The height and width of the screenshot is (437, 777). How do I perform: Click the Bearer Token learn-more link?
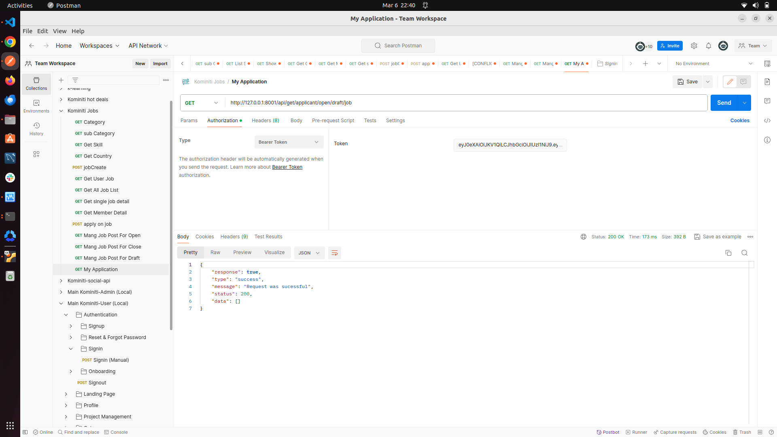coord(287,167)
